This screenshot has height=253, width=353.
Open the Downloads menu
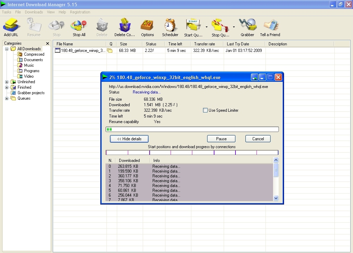tap(34, 12)
